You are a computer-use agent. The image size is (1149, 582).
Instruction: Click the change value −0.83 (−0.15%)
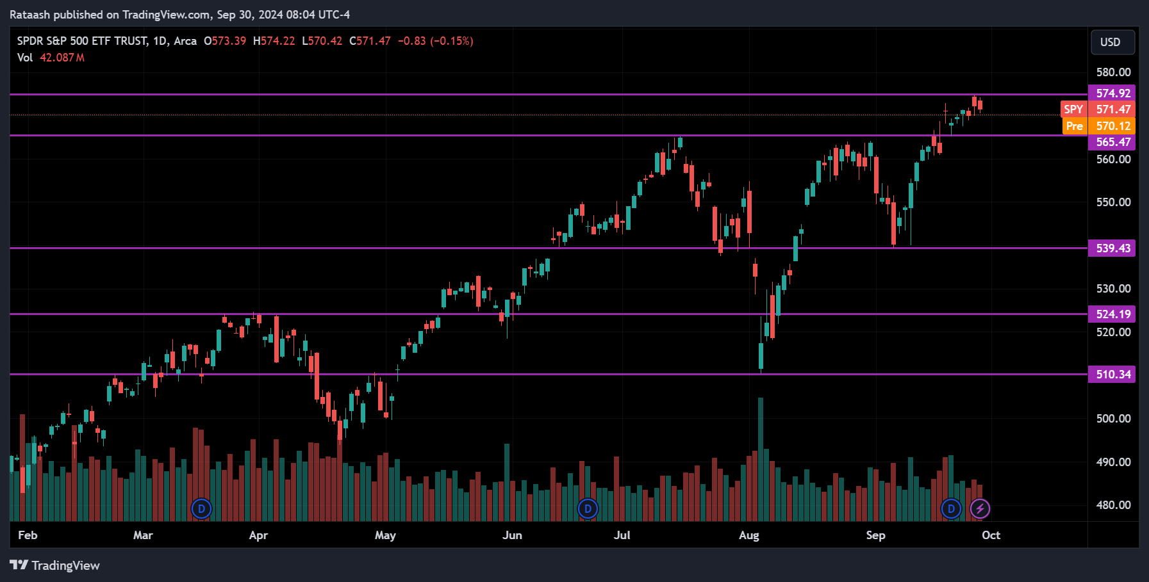click(436, 41)
